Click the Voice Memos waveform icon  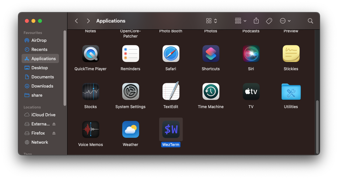pos(90,130)
